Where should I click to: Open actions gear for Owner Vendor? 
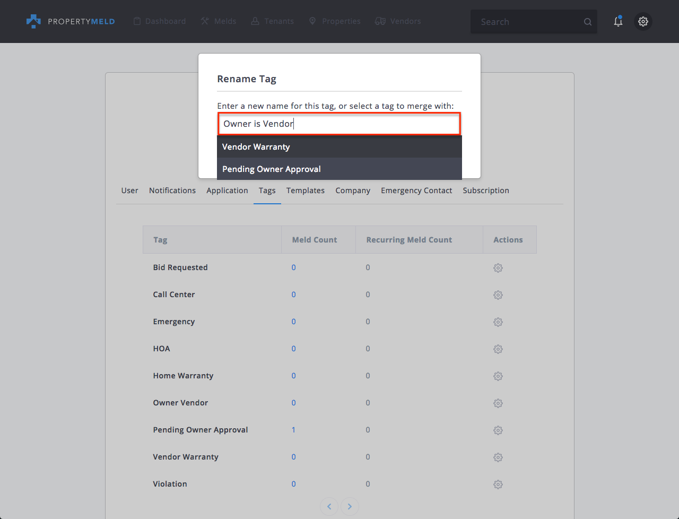tap(498, 403)
